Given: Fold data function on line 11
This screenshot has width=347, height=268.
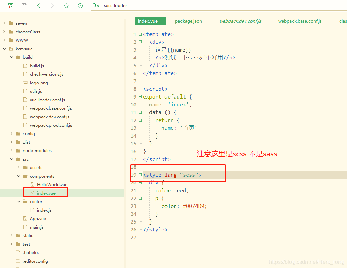Looking at the screenshot, I should [140, 112].
